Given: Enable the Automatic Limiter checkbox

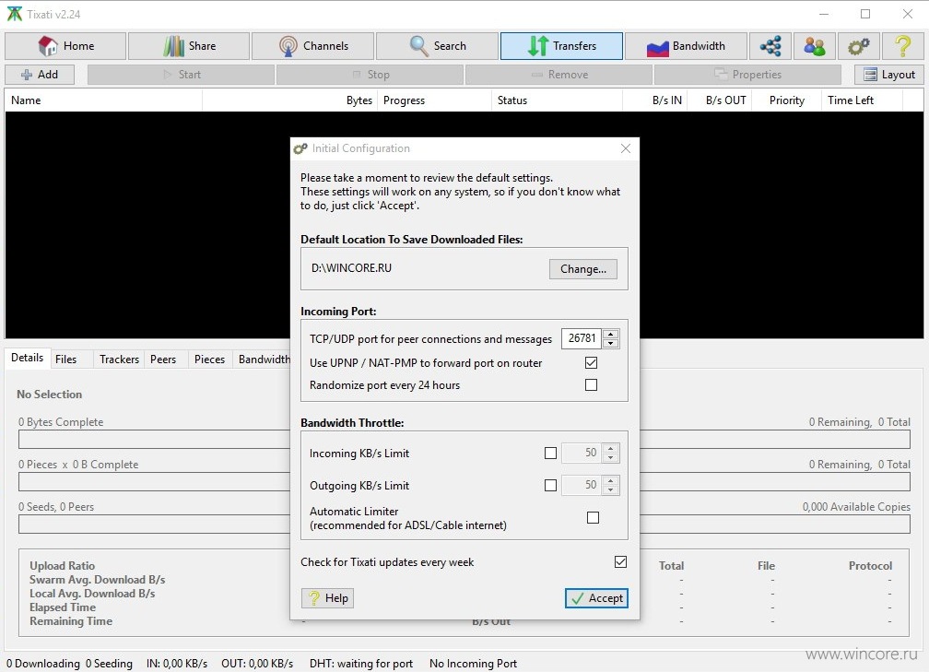Looking at the screenshot, I should click(x=593, y=518).
